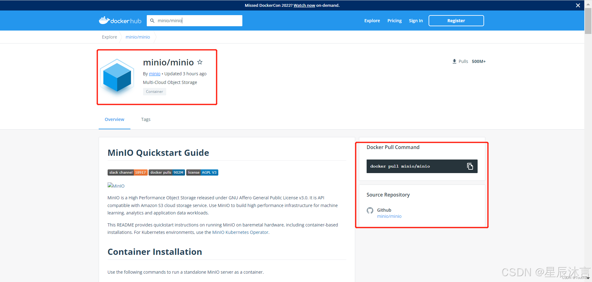Image resolution: width=592 pixels, height=282 pixels.
Task: Click the Container Installation heading
Action: pos(155,252)
